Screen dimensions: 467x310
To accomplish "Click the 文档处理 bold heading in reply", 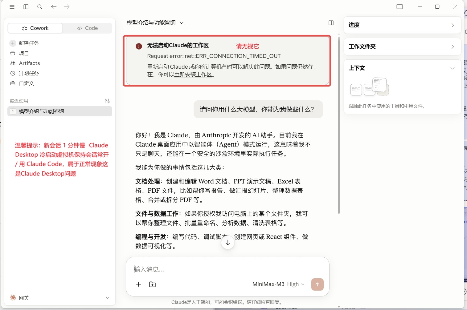I will [148, 181].
